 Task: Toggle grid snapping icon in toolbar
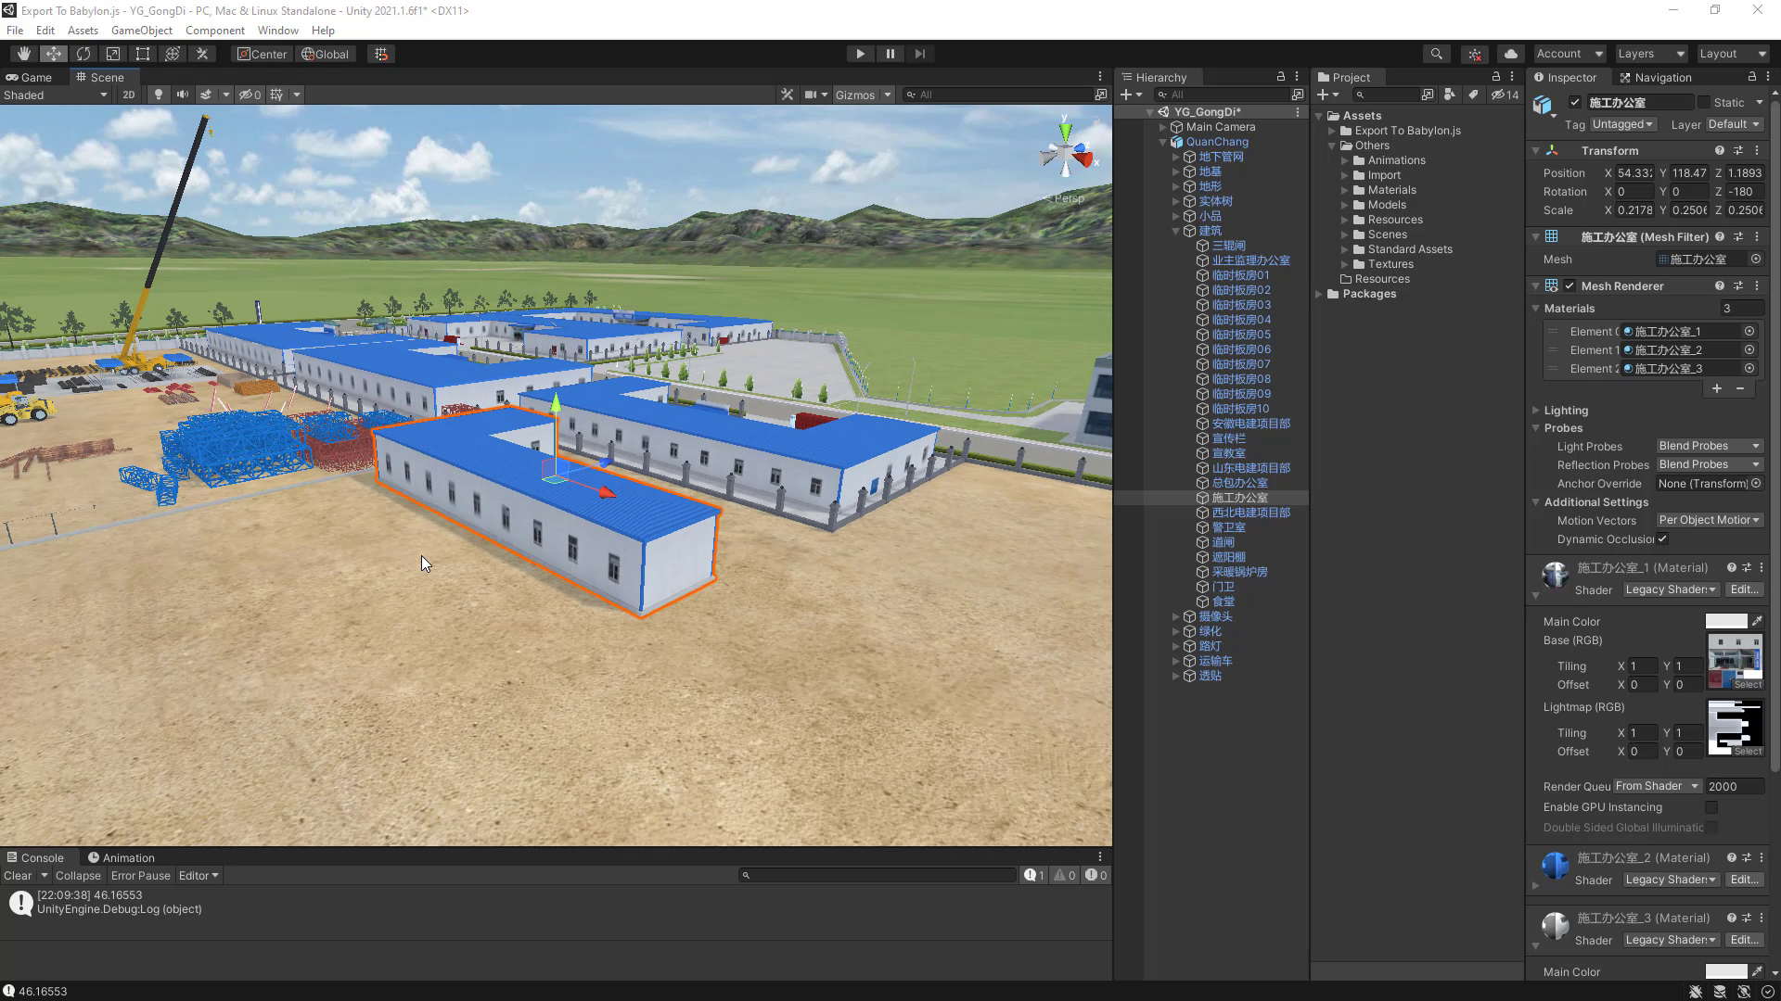(x=381, y=54)
